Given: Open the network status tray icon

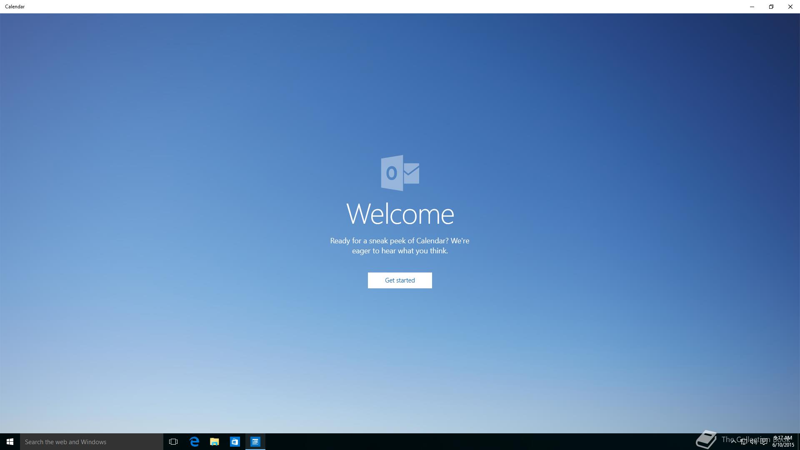Looking at the screenshot, I should [744, 442].
